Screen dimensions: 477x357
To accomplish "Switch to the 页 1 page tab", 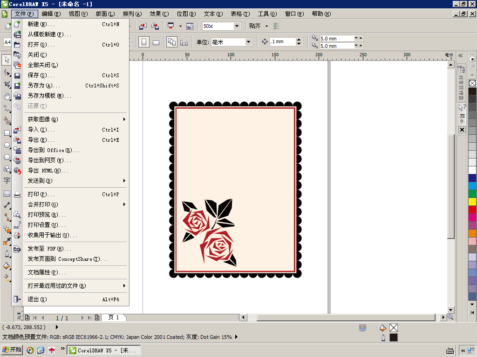I will point(114,317).
